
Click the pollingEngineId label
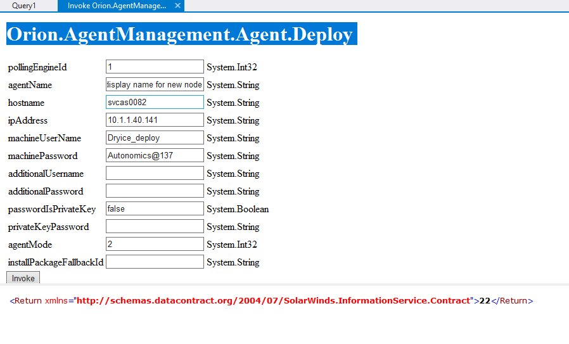pos(37,67)
